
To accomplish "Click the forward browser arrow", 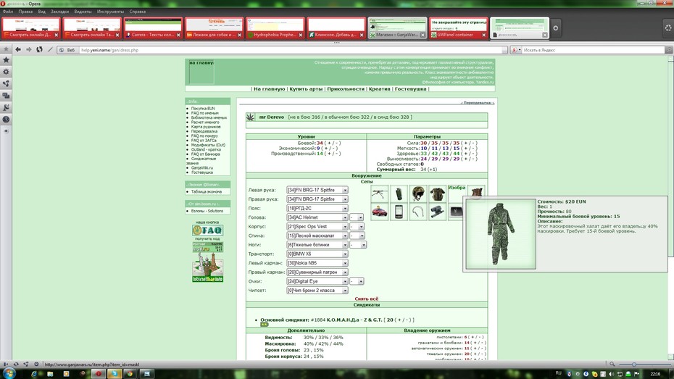I will (x=29, y=50).
